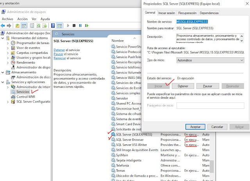This screenshot has width=250, height=181.
Task: Select Ubicador de llamada a proc service
Action: [160, 176]
